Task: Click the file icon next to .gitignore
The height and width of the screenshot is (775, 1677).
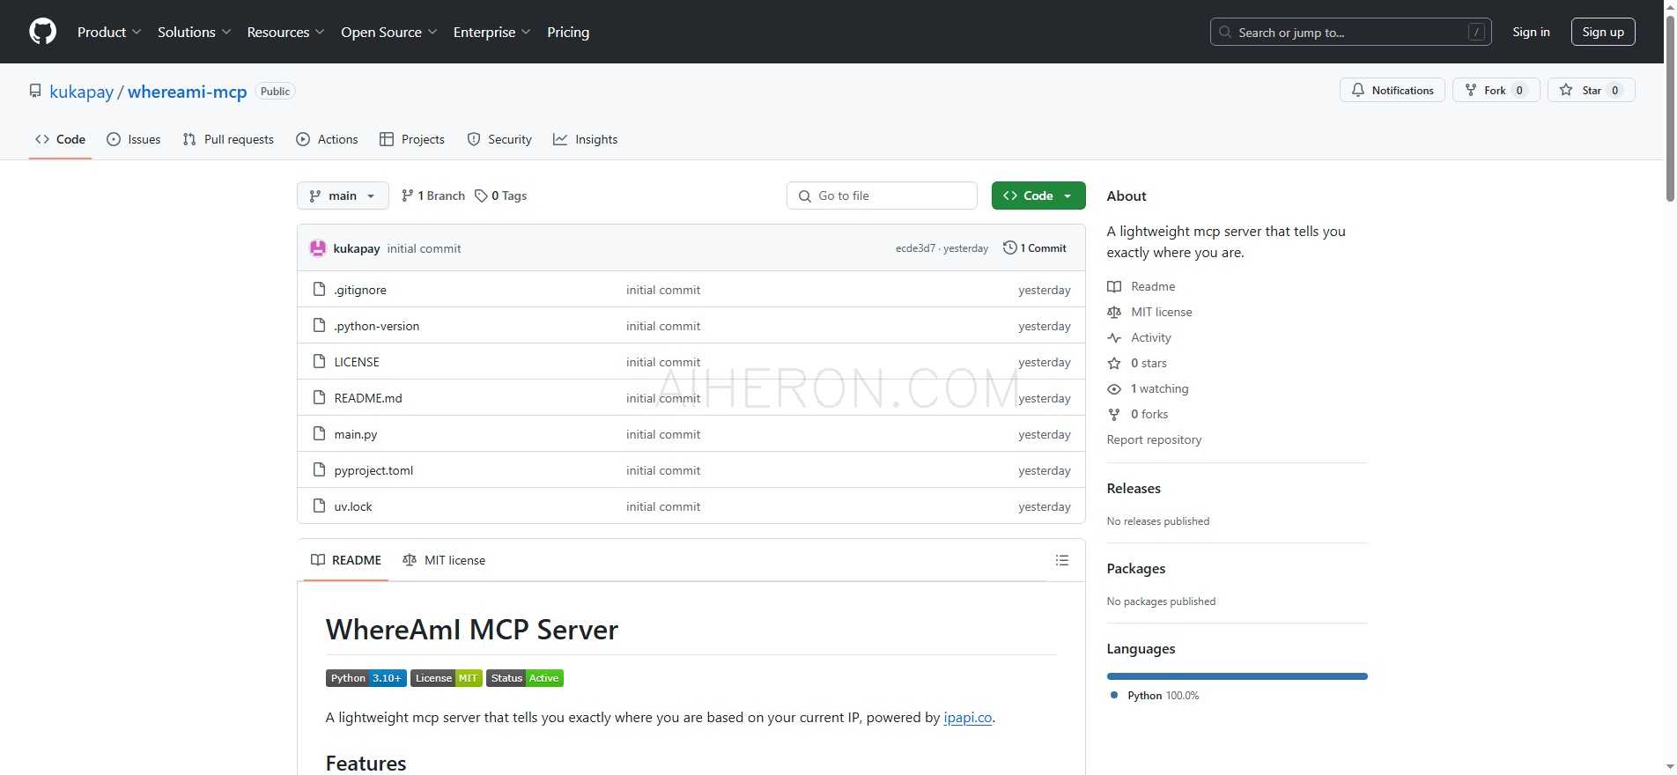Action: pos(320,290)
